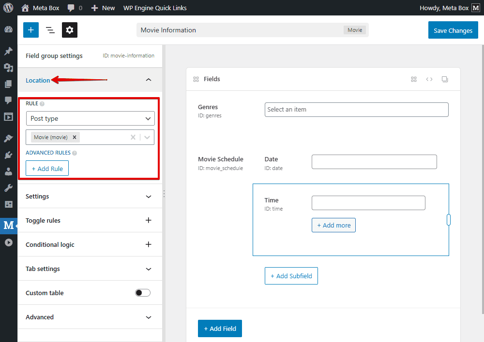This screenshot has height=342, width=484.
Task: Expand the Tab settings section
Action: [149, 269]
